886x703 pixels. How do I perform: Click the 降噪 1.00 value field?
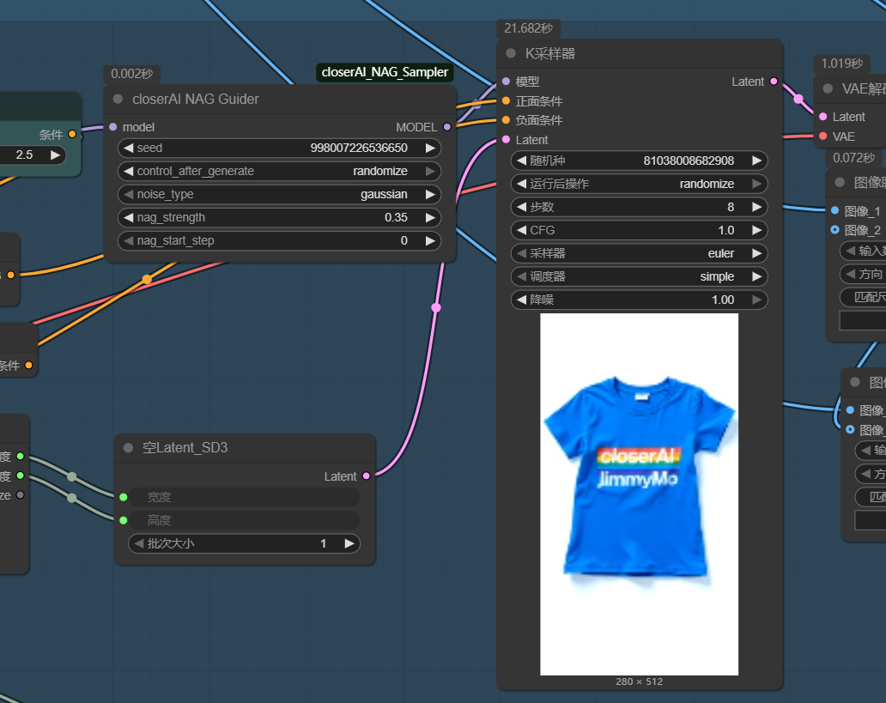tap(639, 300)
